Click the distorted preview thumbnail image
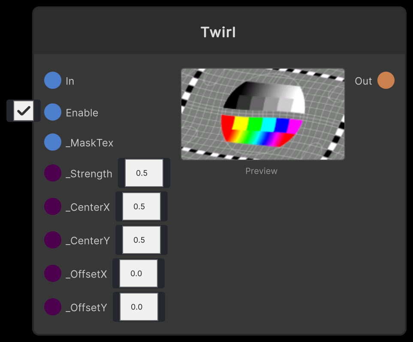Viewport: 413px width, 342px height. click(x=262, y=114)
